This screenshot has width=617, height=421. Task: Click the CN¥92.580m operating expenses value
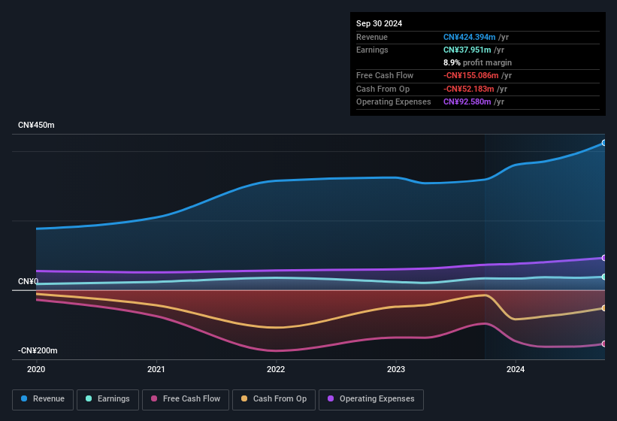(467, 102)
